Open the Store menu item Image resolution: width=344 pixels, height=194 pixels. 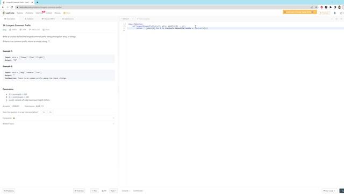[67, 13]
